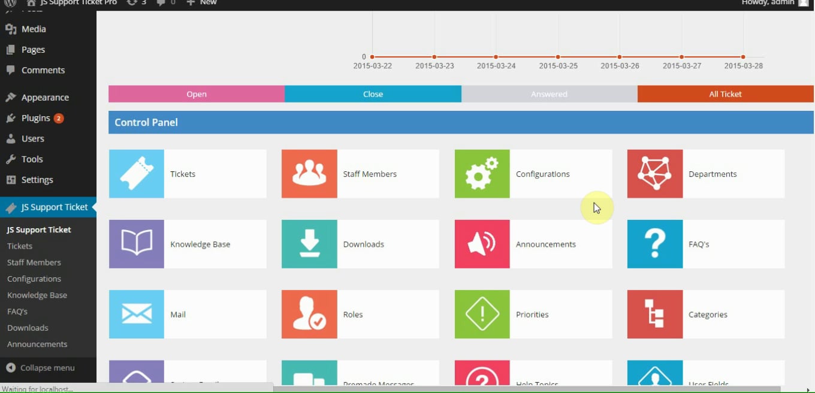Click the Categories hierarchy tile icon
Screen dimensions: 815x393
point(655,314)
